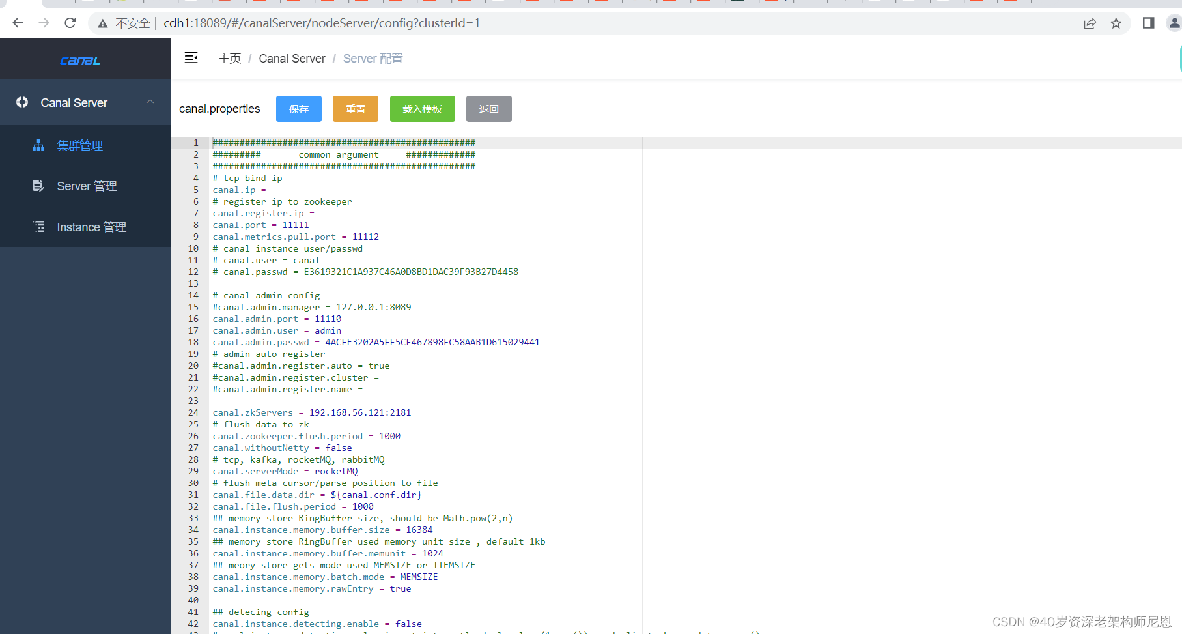Viewport: 1182px width, 634px height.
Task: Open the share page icon
Action: pyautogui.click(x=1090, y=23)
